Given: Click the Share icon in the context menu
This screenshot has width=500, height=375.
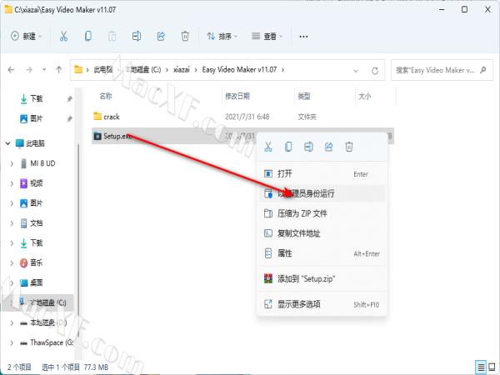Looking at the screenshot, I should pyautogui.click(x=329, y=147).
